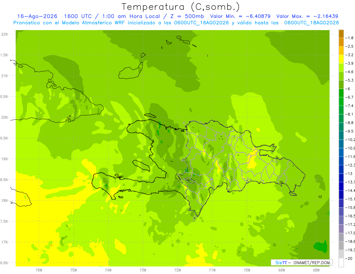Click the "-18.6" legend value
This screenshot has width=355, height=274.
[x=350, y=241]
